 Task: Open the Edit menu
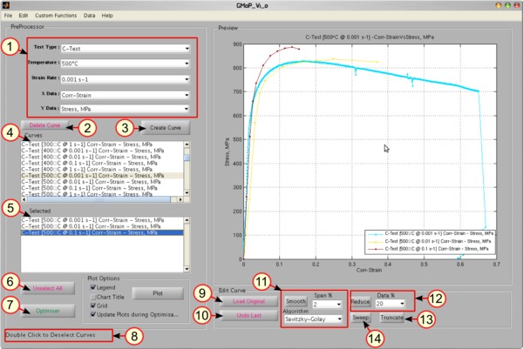24,16
